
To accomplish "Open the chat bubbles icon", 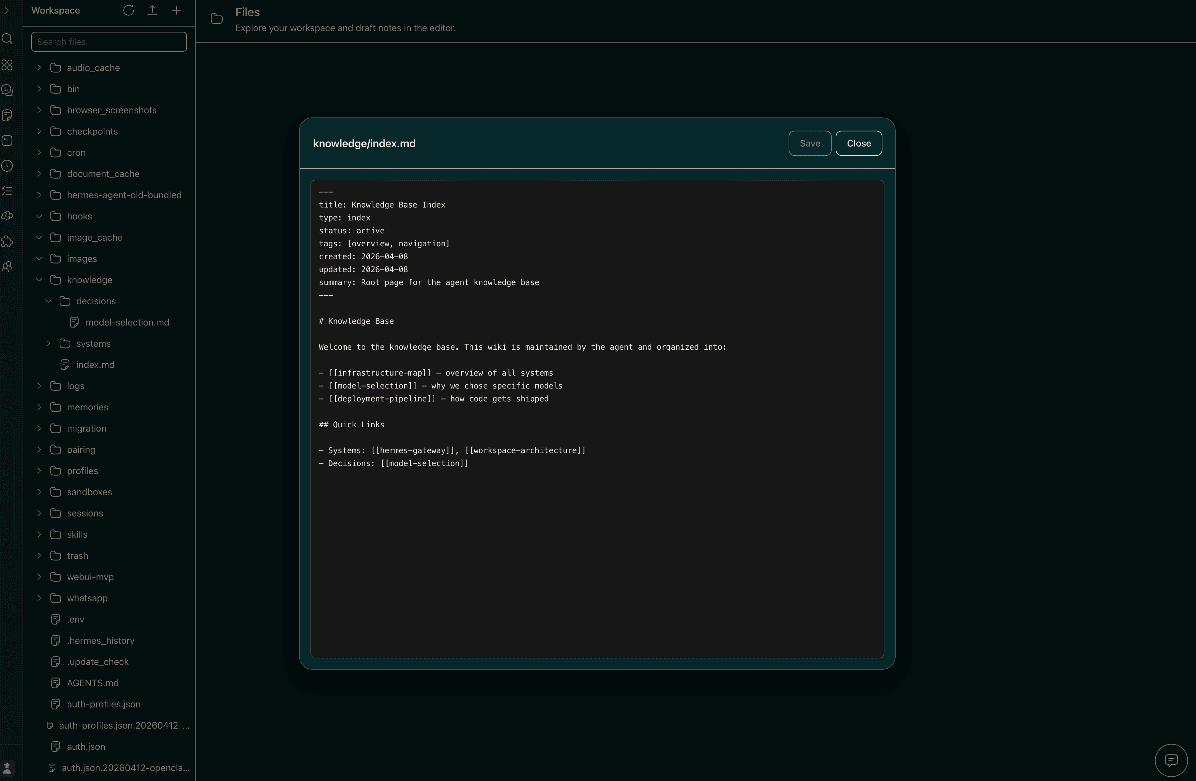I will (7, 90).
